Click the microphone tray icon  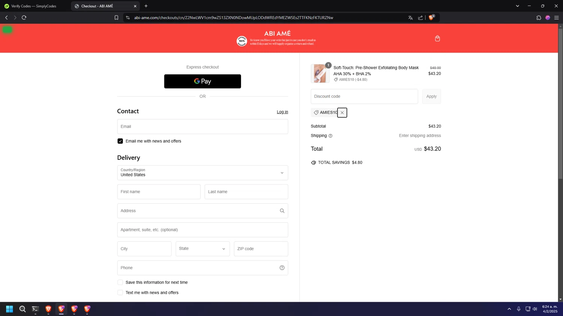[519, 309]
